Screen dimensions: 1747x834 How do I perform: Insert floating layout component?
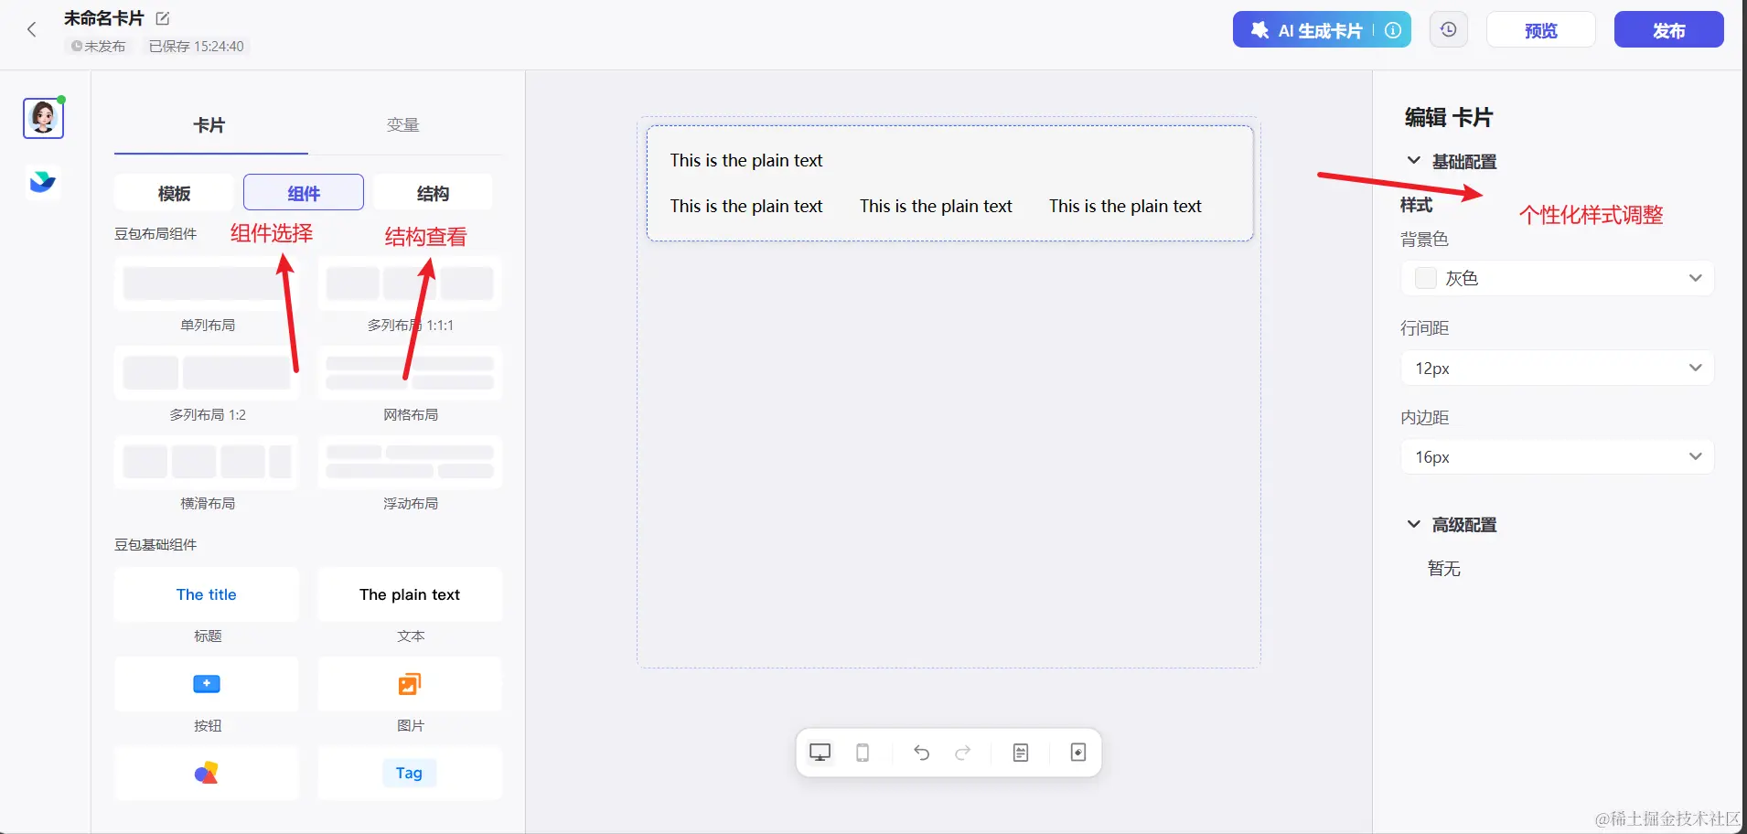coord(410,462)
